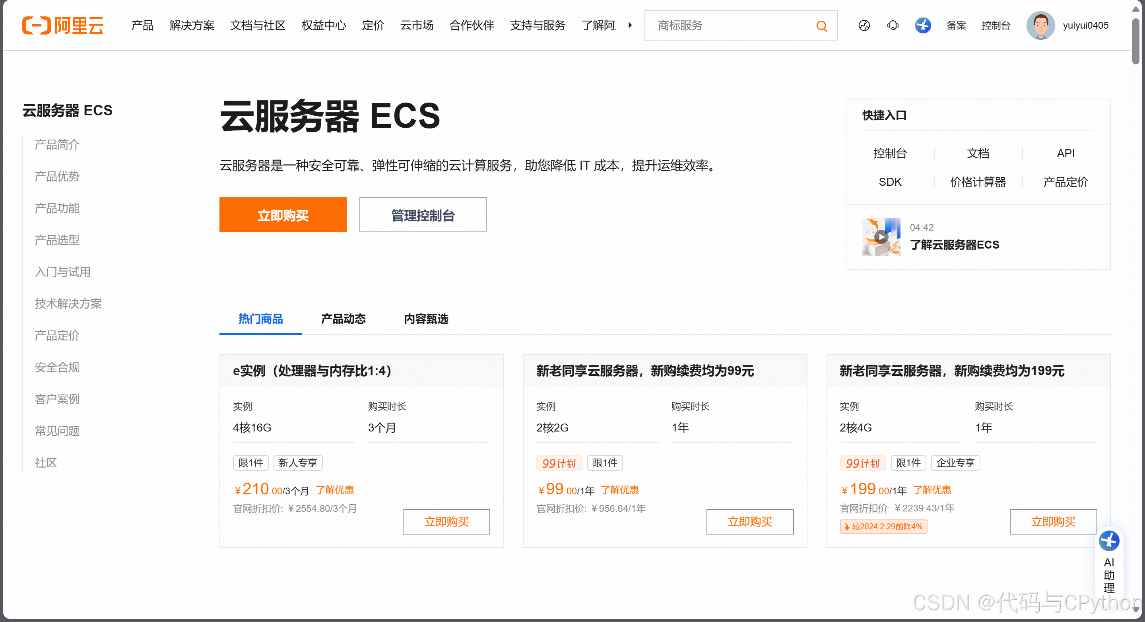Go to 技术解决方案 in sidebar

point(68,304)
